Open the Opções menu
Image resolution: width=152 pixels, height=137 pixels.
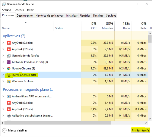(x=19, y=10)
